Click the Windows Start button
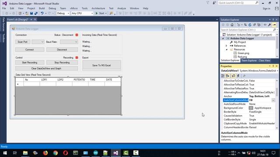 coord(5,153)
